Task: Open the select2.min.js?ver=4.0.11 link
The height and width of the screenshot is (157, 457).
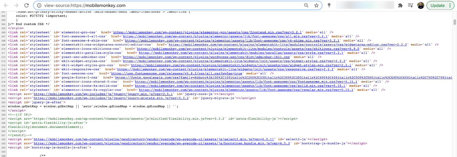Action: [154, 139]
